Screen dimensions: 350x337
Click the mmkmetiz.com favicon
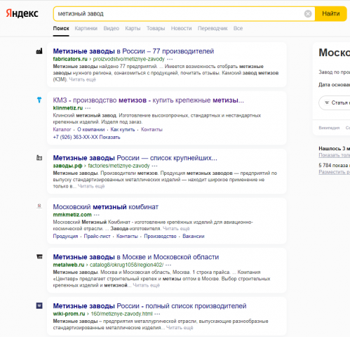pyautogui.click(x=39, y=206)
